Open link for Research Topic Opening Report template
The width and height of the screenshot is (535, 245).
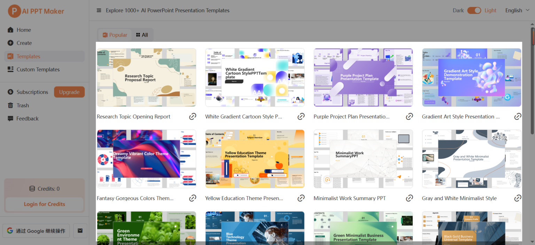pos(193,116)
